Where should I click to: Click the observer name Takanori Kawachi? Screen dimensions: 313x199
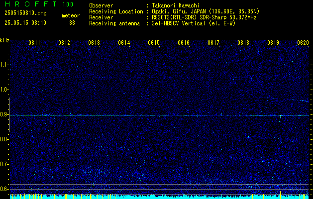click(176, 5)
